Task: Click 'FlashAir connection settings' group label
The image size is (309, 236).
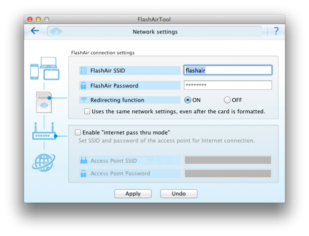Action: pyautogui.click(x=103, y=53)
